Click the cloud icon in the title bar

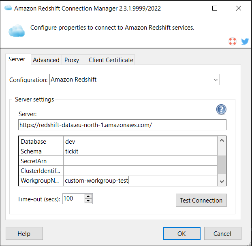point(8,8)
